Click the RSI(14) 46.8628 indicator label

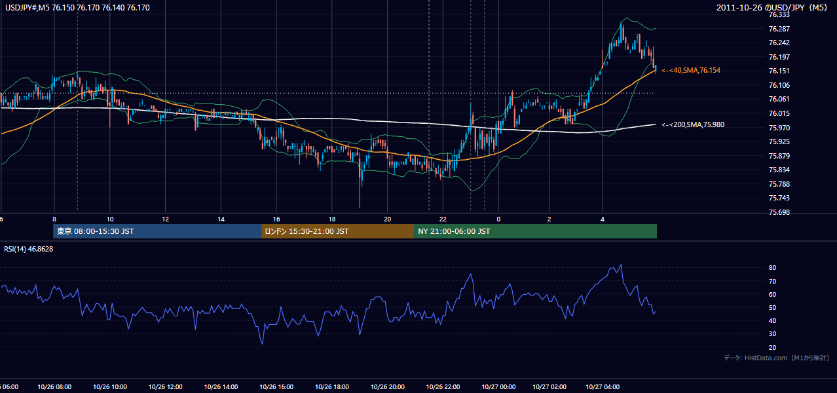(x=29, y=249)
